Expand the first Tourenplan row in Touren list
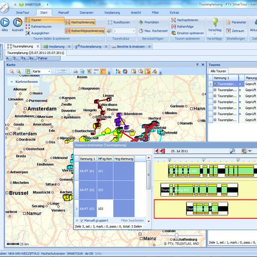Image resolution: width=257 pixels, height=257 pixels. coord(215,84)
